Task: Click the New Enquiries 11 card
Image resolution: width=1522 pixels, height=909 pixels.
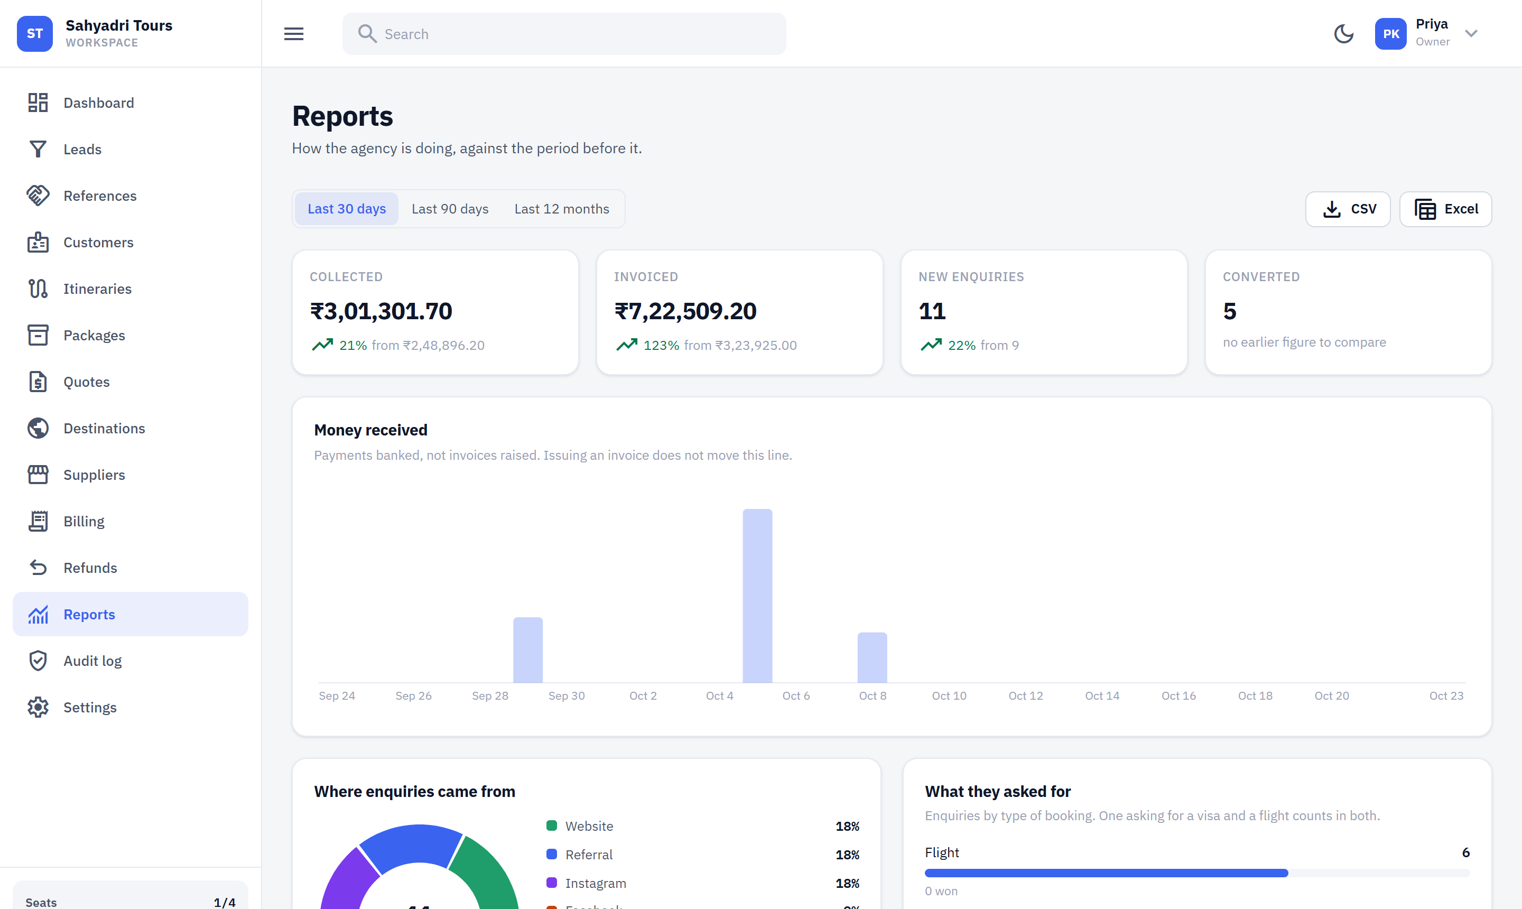Action: coord(1044,312)
